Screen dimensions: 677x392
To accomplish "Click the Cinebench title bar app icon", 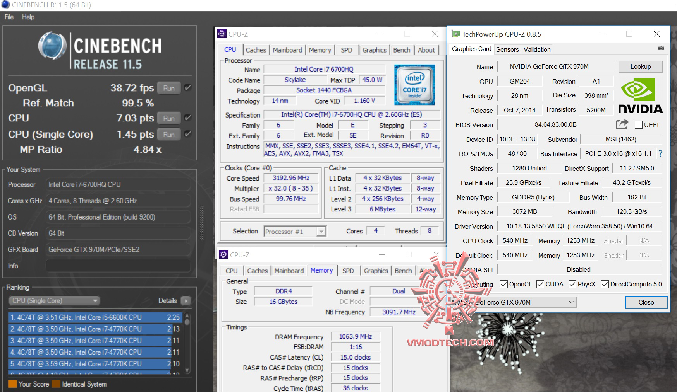I will click(x=5, y=5).
